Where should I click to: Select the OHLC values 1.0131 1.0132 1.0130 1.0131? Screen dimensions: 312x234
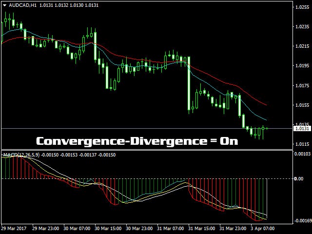(x=69, y=5)
